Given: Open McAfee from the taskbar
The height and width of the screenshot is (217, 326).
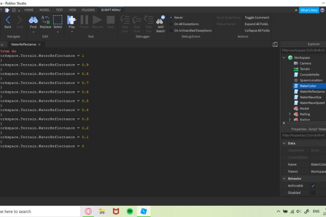Looking at the screenshot, I should (x=116, y=212).
